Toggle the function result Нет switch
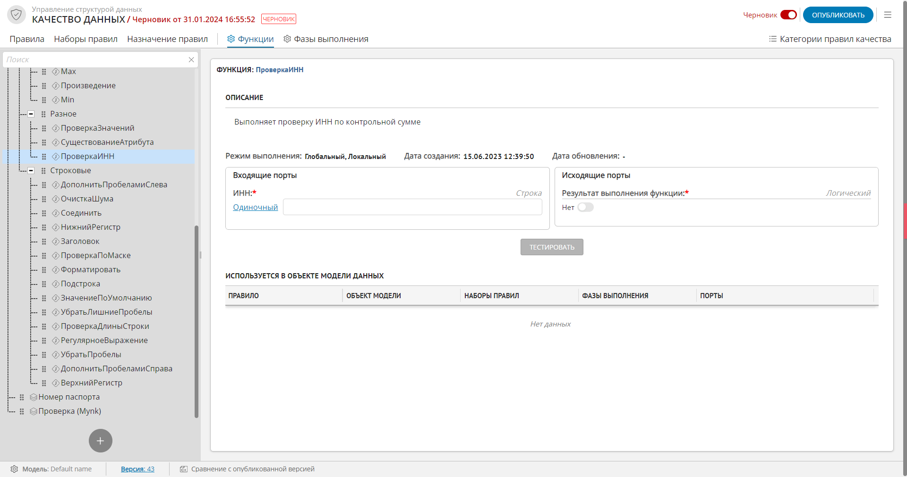 (585, 208)
